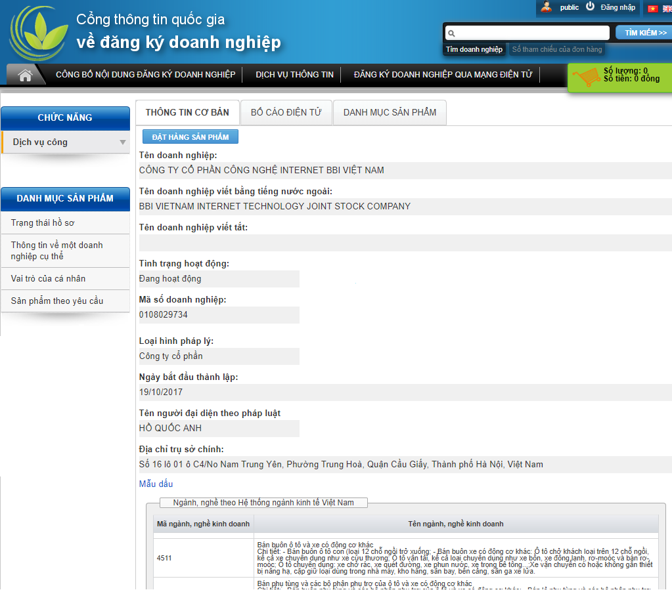Viewport: 672px width, 592px height.
Task: Click the Mã ngành, nghề kinh doanh column header
Action: coord(203,524)
